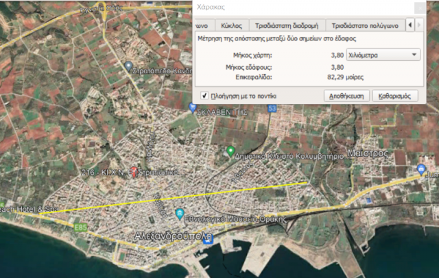This screenshot has height=278, width=439.
Task: Click the E85 green road shield
Action: [x=81, y=228]
